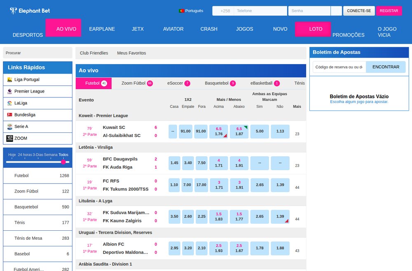Select FC RFS both teams score Sim 2.65
The height and width of the screenshot is (271, 412).
(x=260, y=185)
